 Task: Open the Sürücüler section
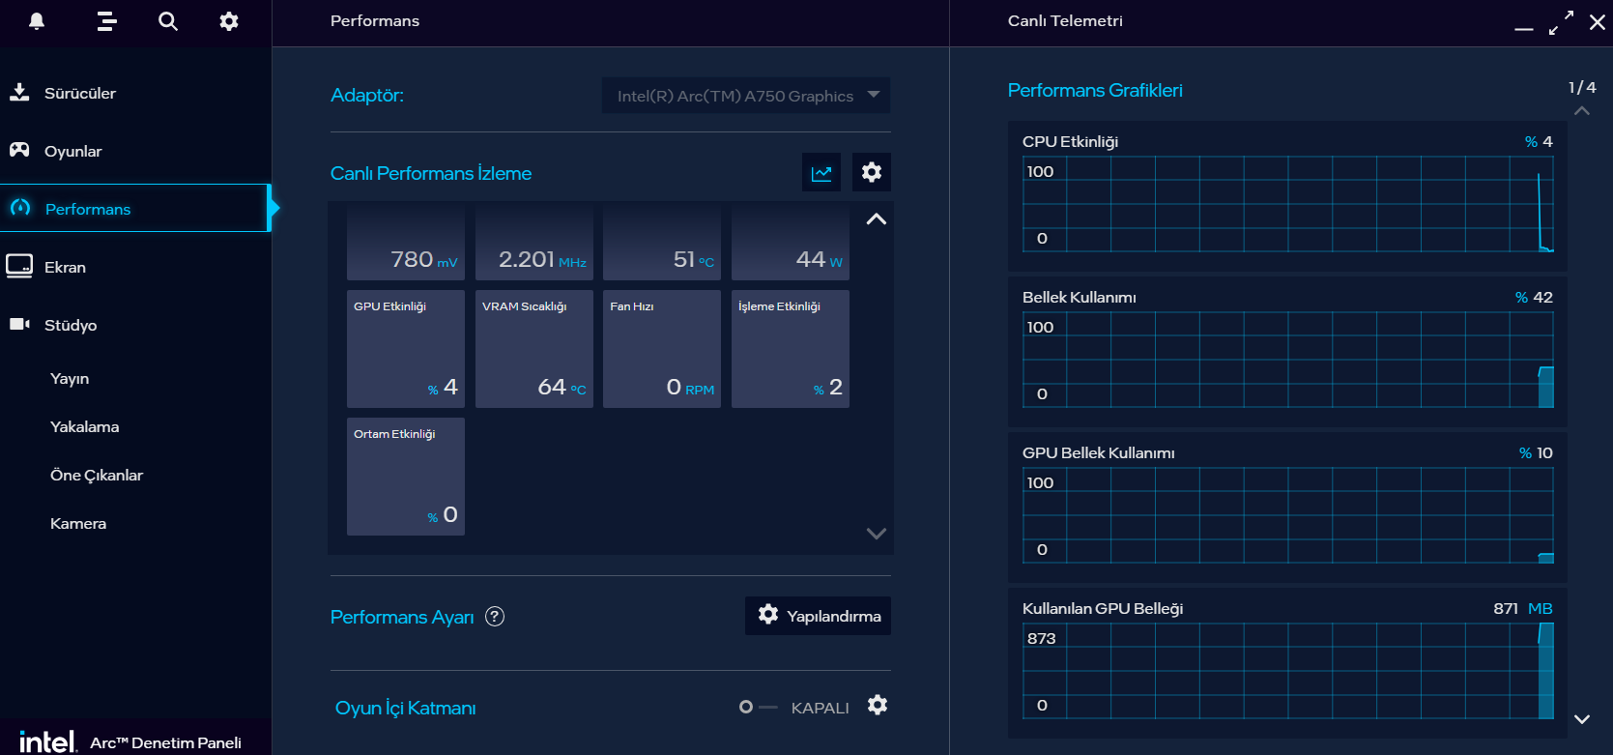pos(135,93)
